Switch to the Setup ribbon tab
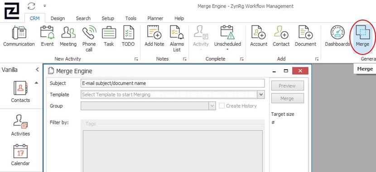The image size is (376, 172). [108, 18]
